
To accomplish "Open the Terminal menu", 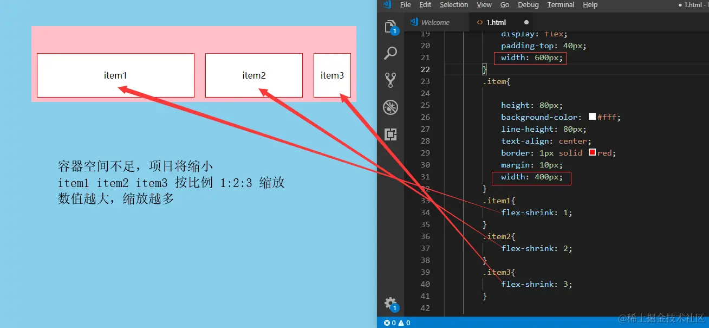I will coord(561,5).
